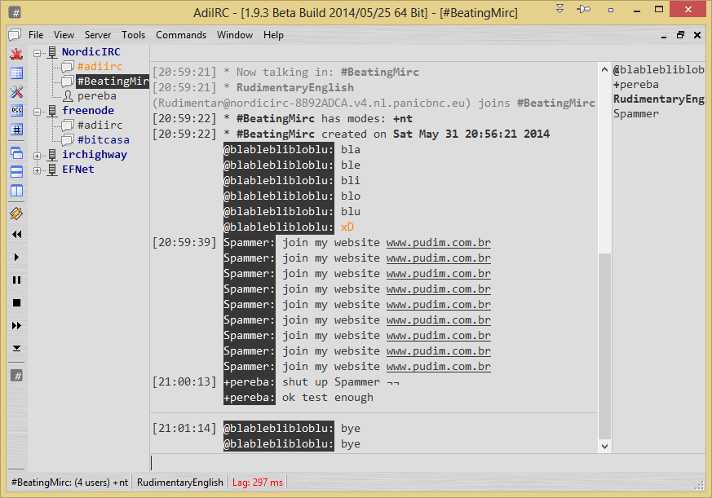The height and width of the screenshot is (498, 712).
Task: Click the RudimentaryEnglish nick in the status bar
Action: pyautogui.click(x=179, y=483)
